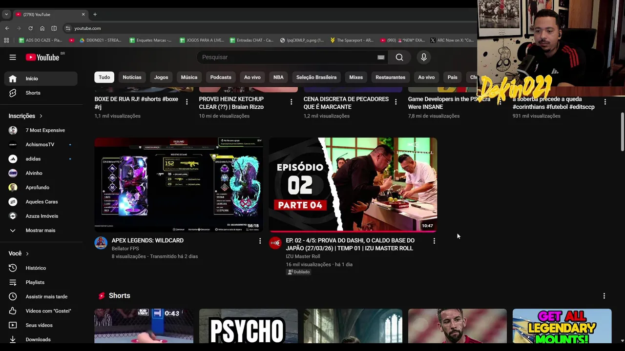625x351 pixels.
Task: Open PSYCHO Shorts thumbnail
Action: (248, 327)
